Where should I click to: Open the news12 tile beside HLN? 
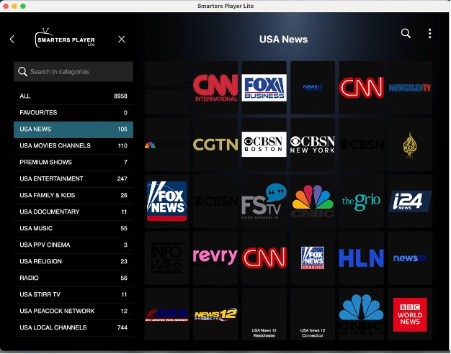(x=410, y=258)
